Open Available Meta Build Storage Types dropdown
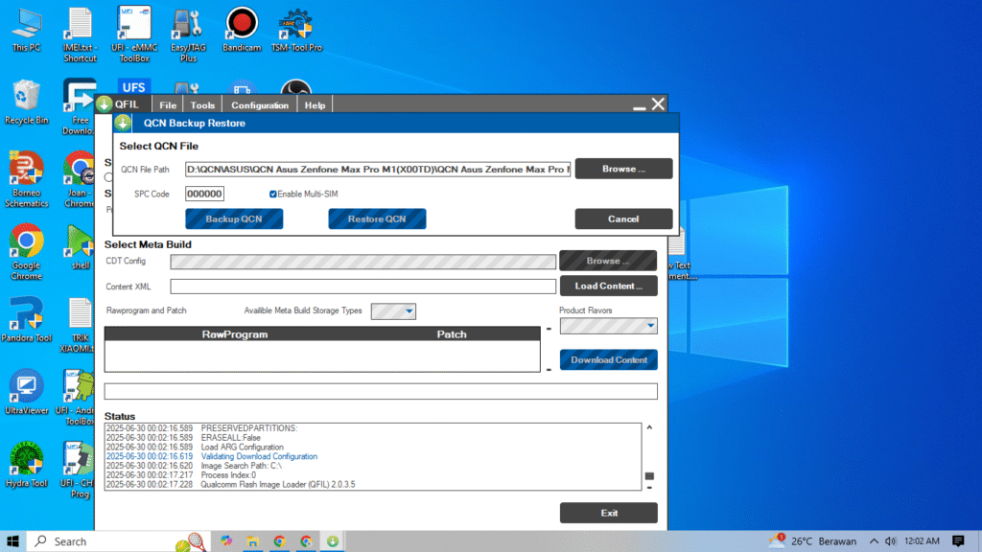The height and width of the screenshot is (552, 982). [x=393, y=311]
